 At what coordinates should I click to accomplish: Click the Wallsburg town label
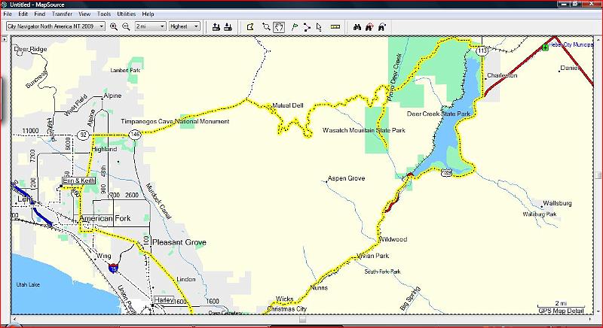(557, 203)
